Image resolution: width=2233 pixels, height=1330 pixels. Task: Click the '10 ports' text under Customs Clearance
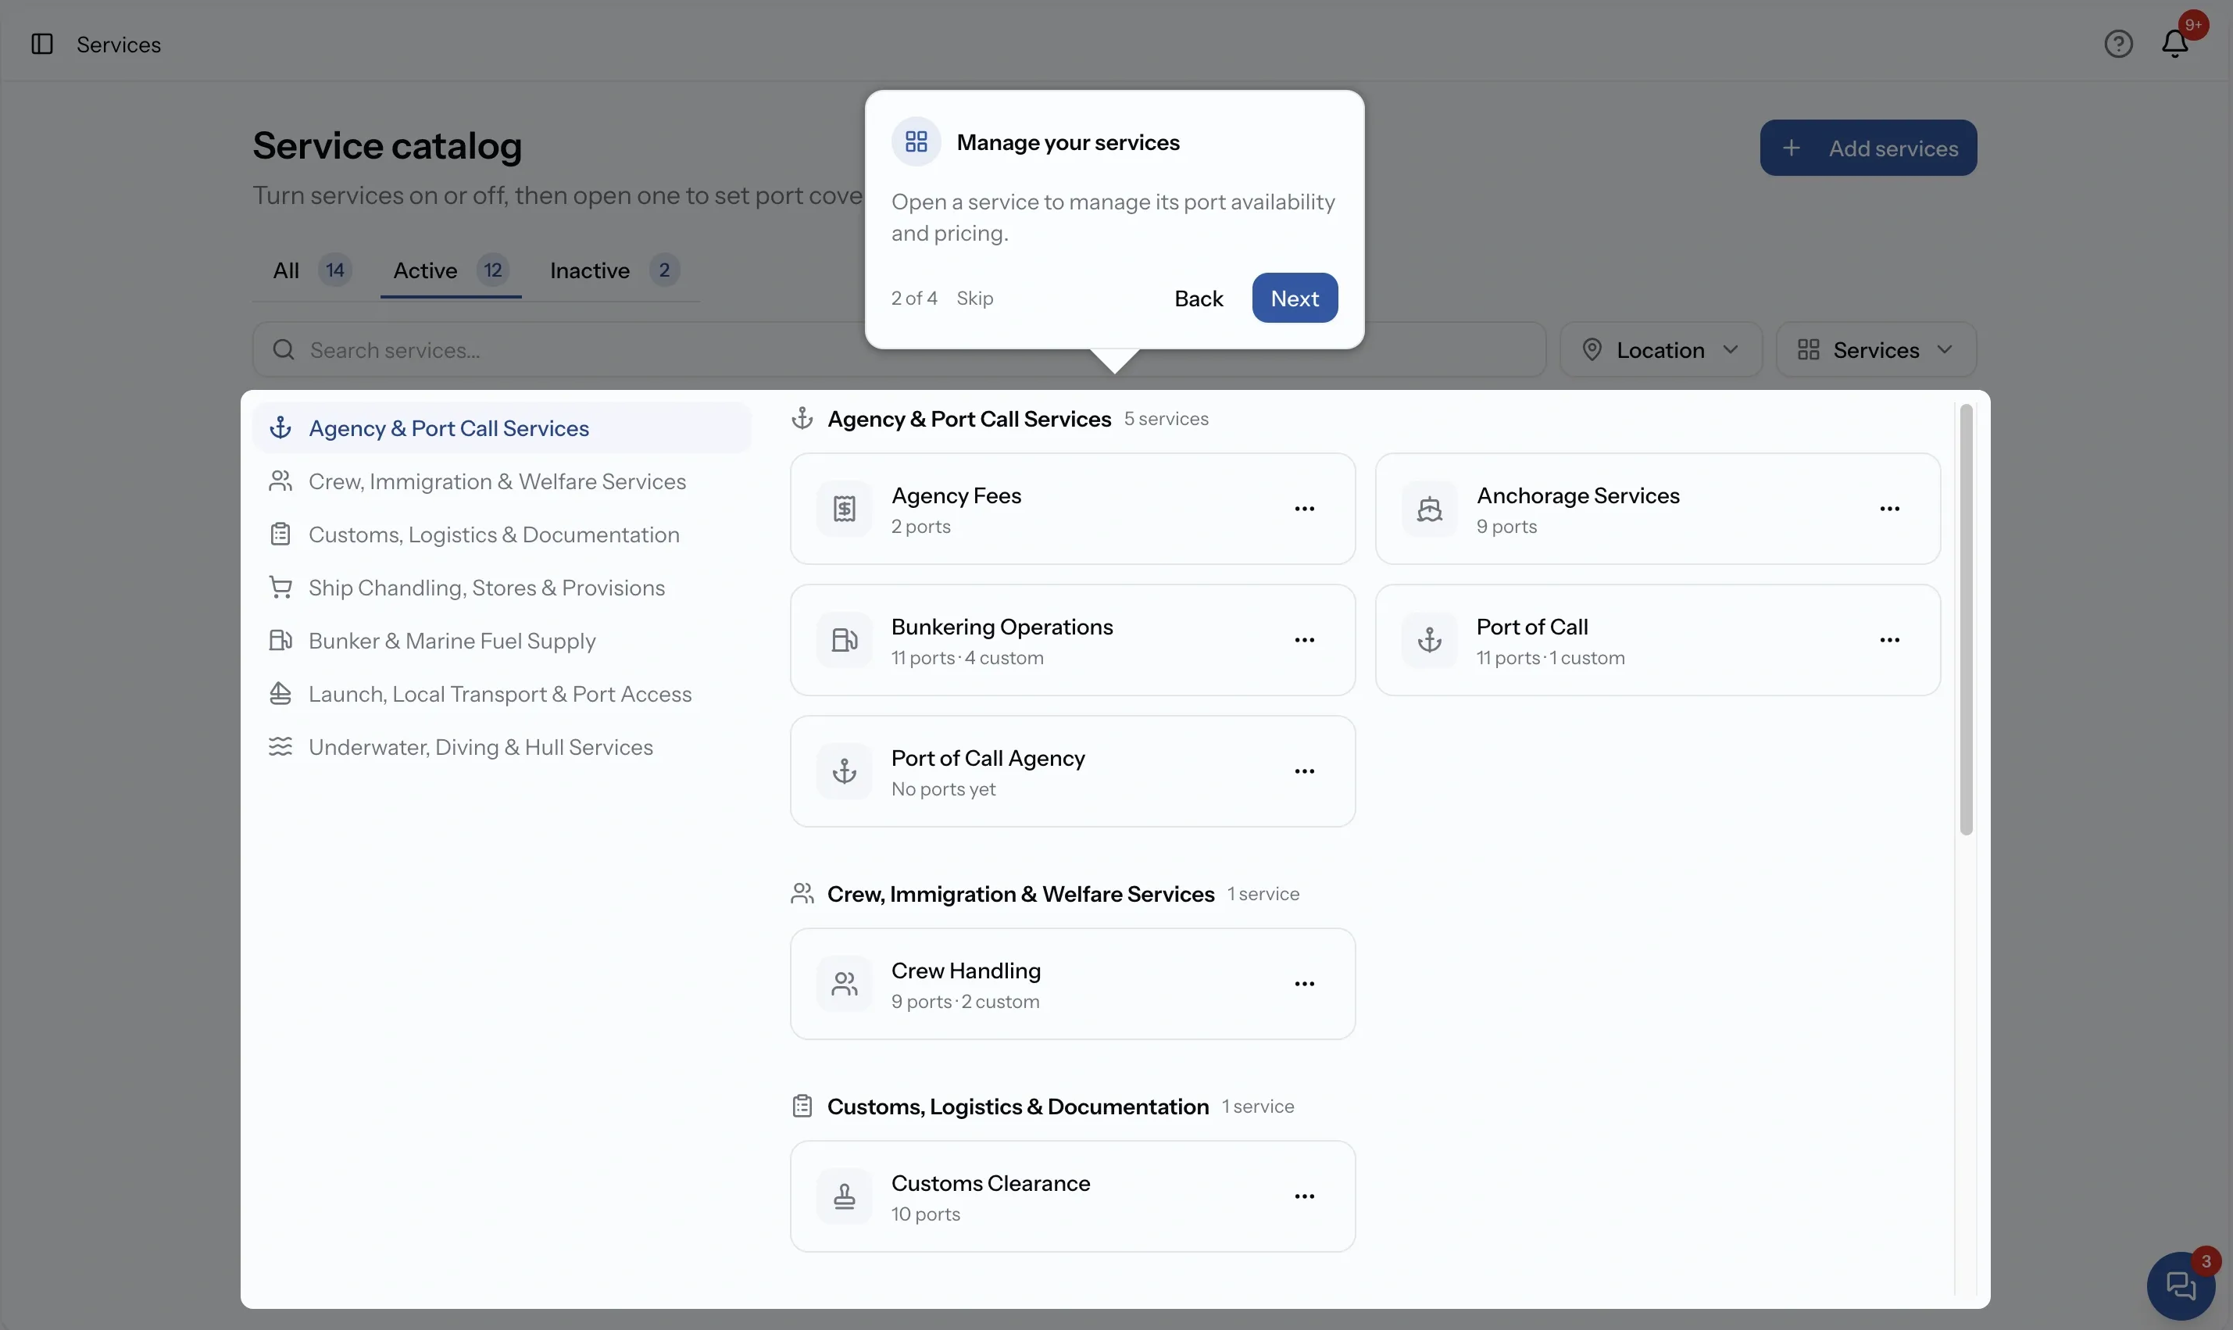[926, 1214]
